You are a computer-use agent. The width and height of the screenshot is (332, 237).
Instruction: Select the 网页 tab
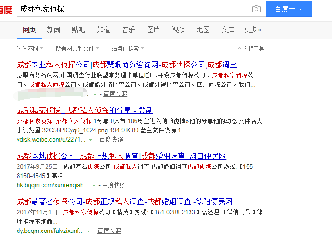29,30
